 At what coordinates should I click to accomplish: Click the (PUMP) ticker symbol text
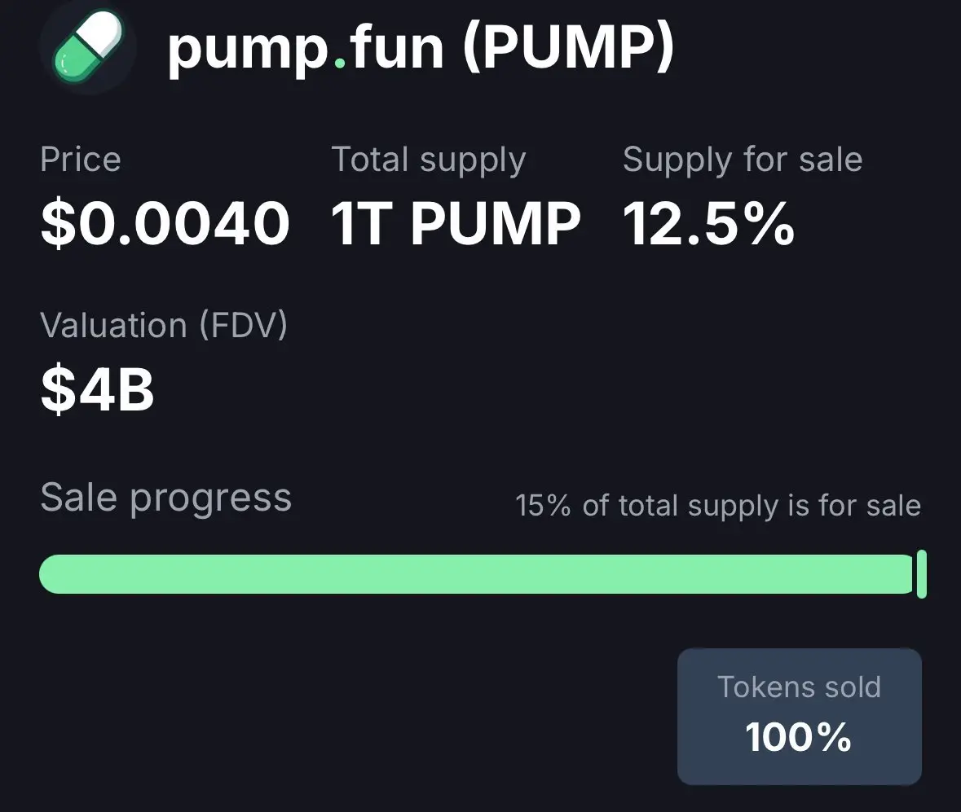coord(569,48)
